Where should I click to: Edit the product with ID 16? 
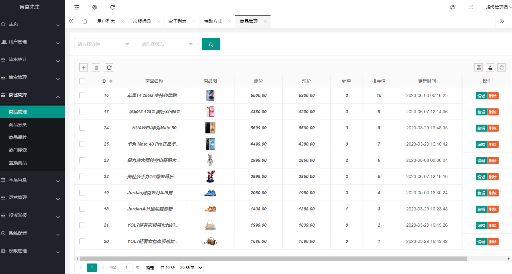point(481,96)
